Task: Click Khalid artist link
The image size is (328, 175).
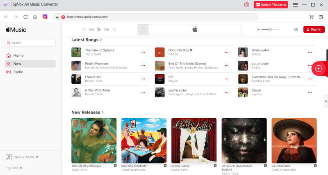Action: click(256, 68)
